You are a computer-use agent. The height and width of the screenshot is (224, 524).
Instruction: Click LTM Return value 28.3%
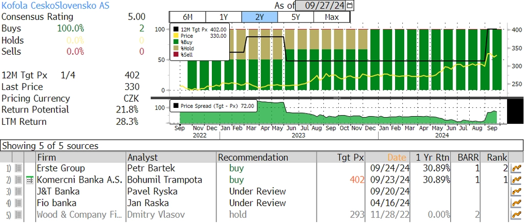point(127,122)
